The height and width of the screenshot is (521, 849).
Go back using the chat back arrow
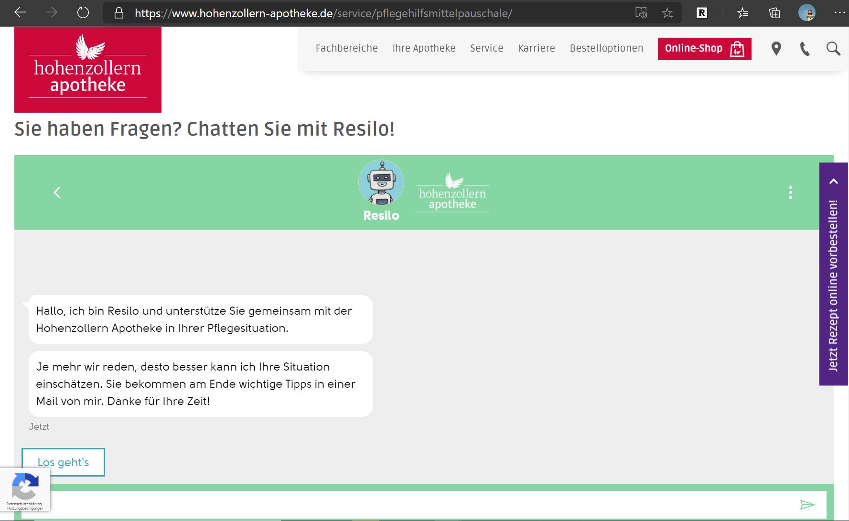(x=57, y=192)
